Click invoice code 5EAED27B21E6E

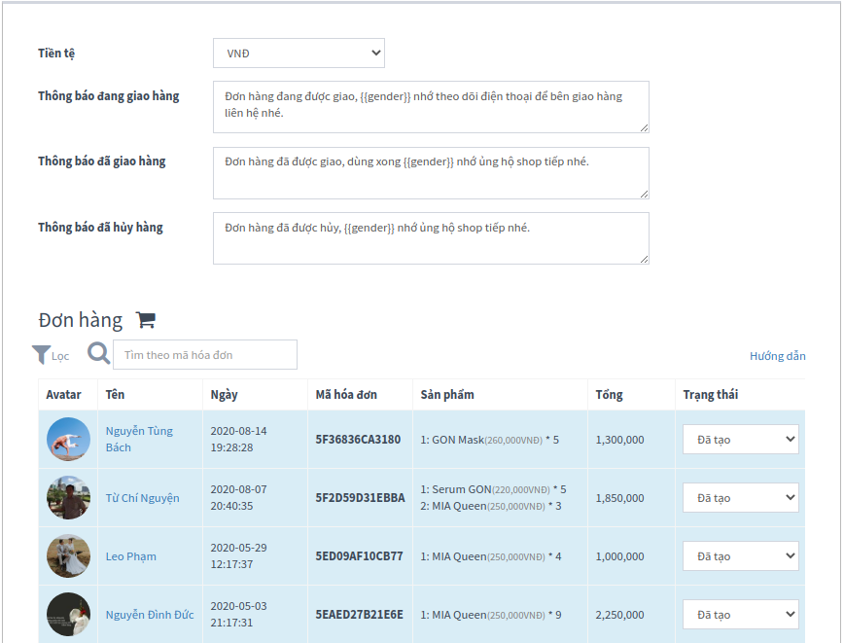coord(359,615)
